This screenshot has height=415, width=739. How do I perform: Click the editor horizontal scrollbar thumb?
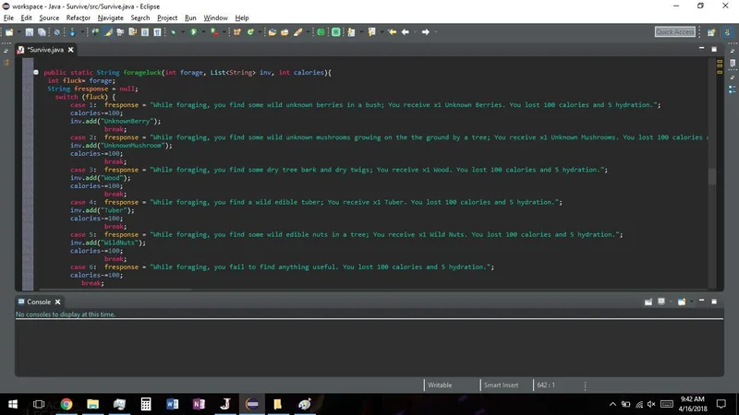click(x=115, y=290)
